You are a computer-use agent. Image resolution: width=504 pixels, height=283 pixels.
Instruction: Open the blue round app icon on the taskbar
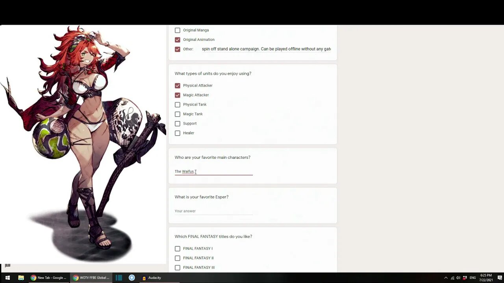click(x=132, y=277)
